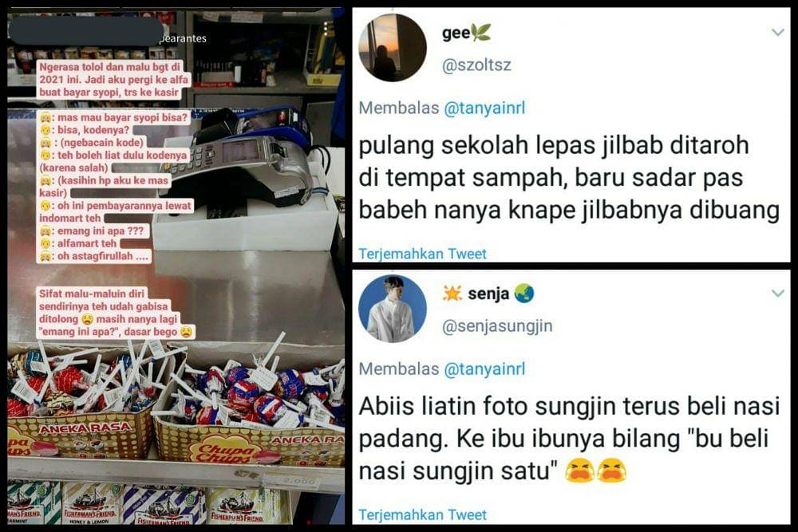Image resolution: width=798 pixels, height=532 pixels.
Task: Click the display name gee
Action: (456, 33)
